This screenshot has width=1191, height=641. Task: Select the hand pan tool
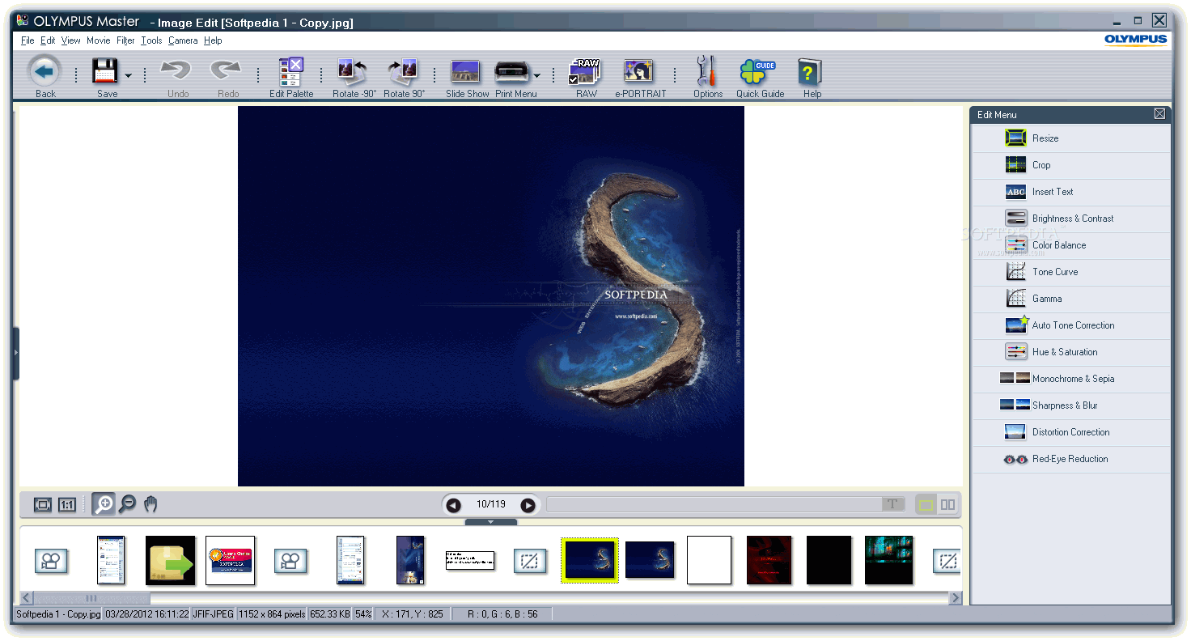coord(150,504)
